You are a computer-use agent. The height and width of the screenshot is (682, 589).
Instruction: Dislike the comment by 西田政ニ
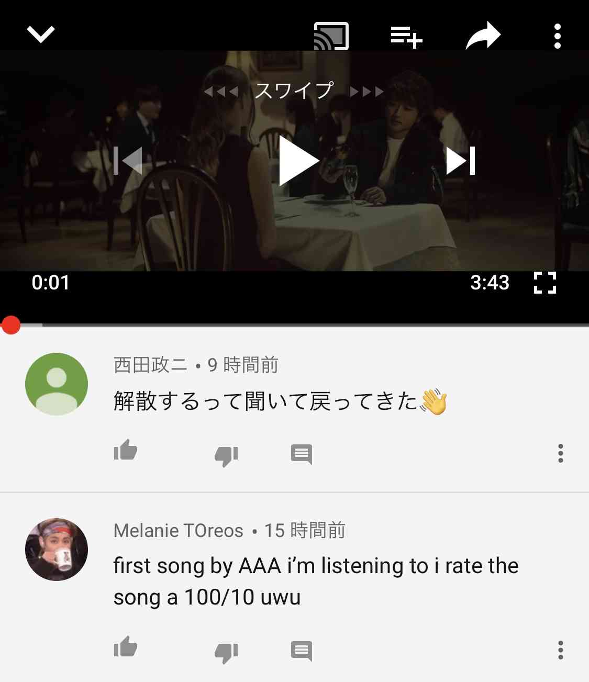click(x=226, y=455)
